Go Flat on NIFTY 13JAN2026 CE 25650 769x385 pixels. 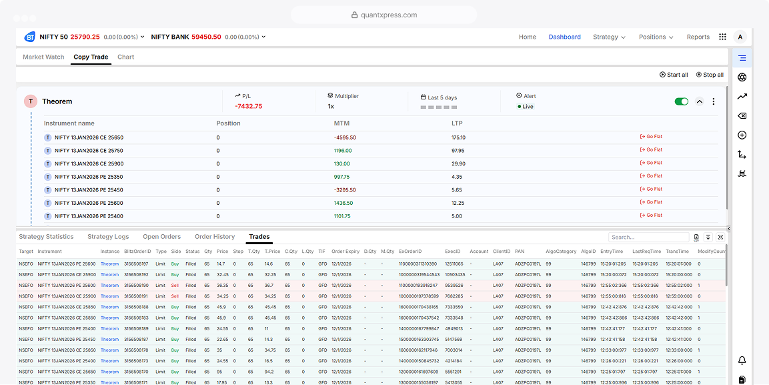click(652, 137)
